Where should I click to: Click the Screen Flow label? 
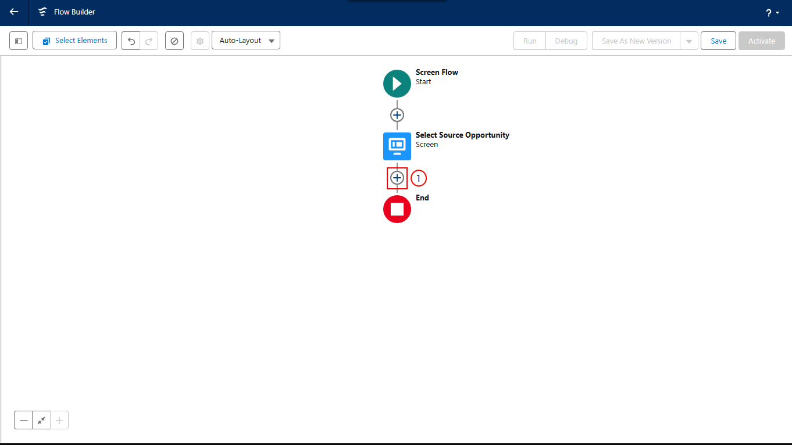437,73
